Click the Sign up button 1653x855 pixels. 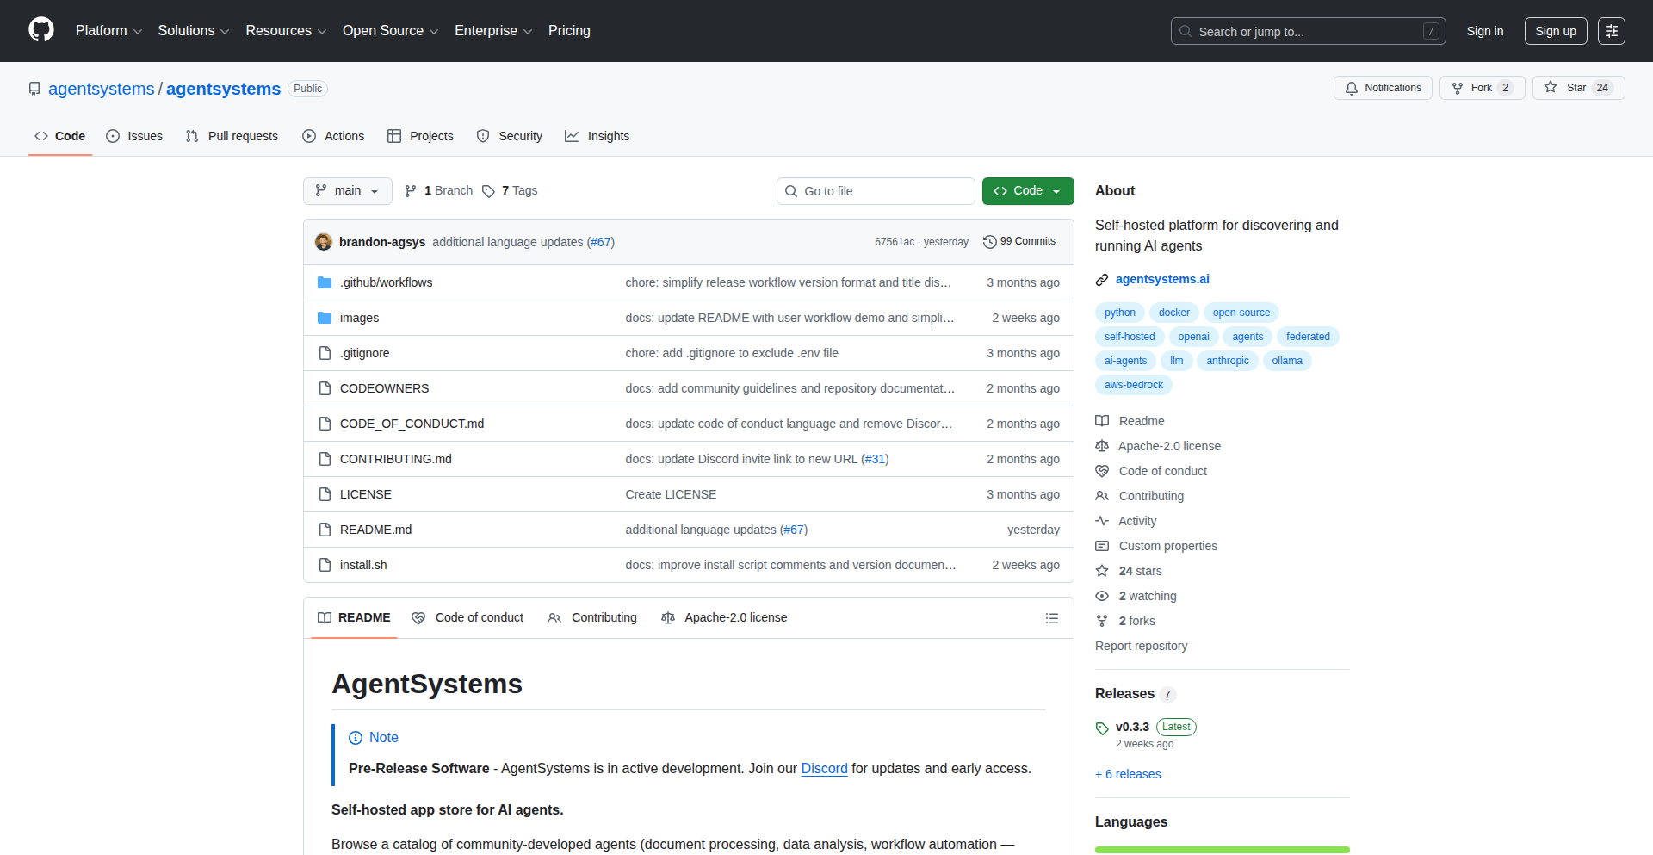point(1555,31)
